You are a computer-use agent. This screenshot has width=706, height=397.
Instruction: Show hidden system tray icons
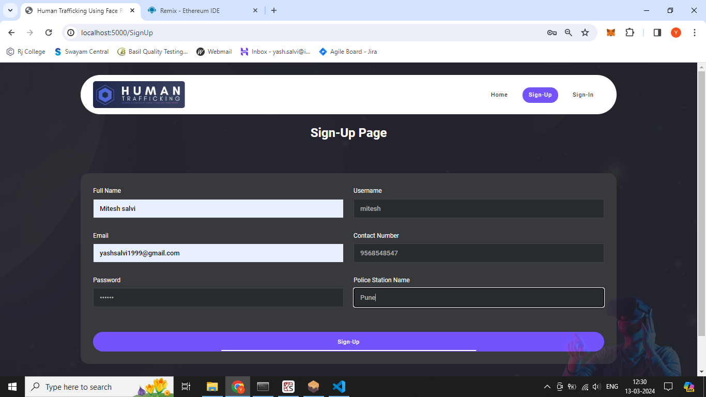(x=547, y=387)
